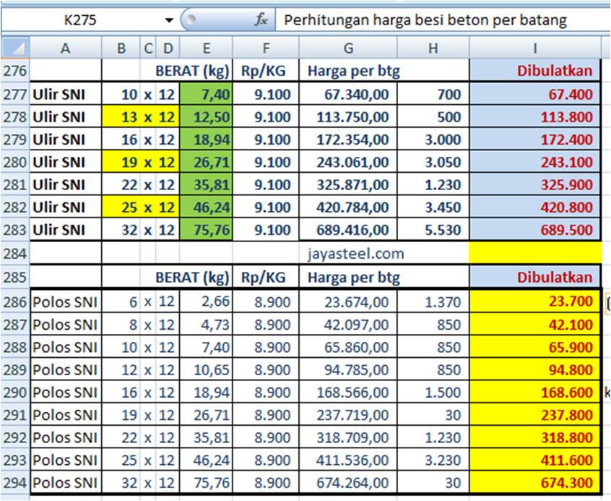Select row header 276

click(x=13, y=70)
